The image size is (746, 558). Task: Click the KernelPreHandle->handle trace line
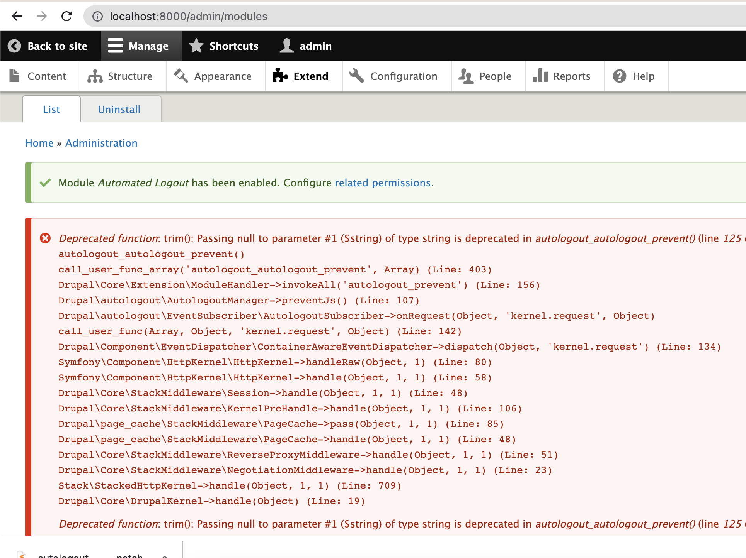pyautogui.click(x=290, y=408)
